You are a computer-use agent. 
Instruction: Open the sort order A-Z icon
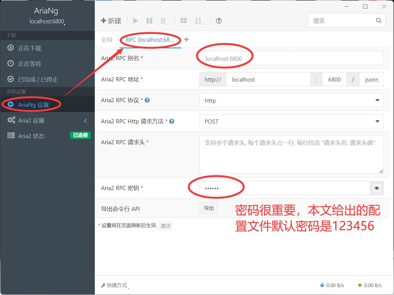pyautogui.click(x=198, y=21)
